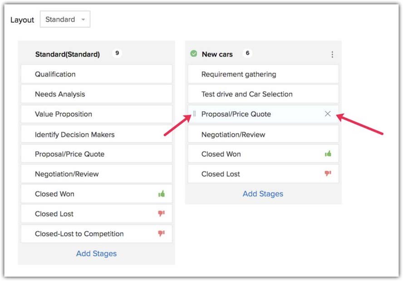Remove Proposal/Price Quote stage with X icon

328,114
